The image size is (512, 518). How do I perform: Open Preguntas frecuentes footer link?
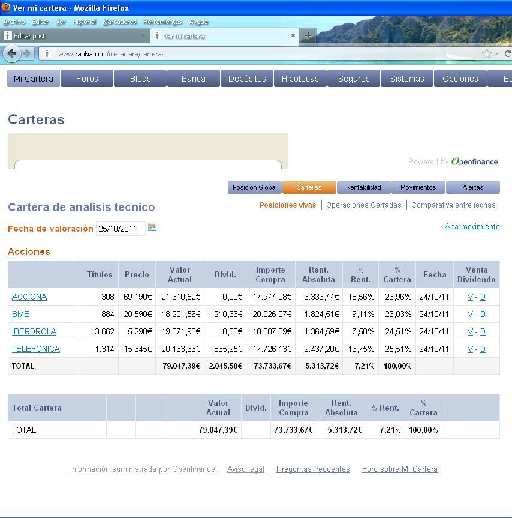313,469
